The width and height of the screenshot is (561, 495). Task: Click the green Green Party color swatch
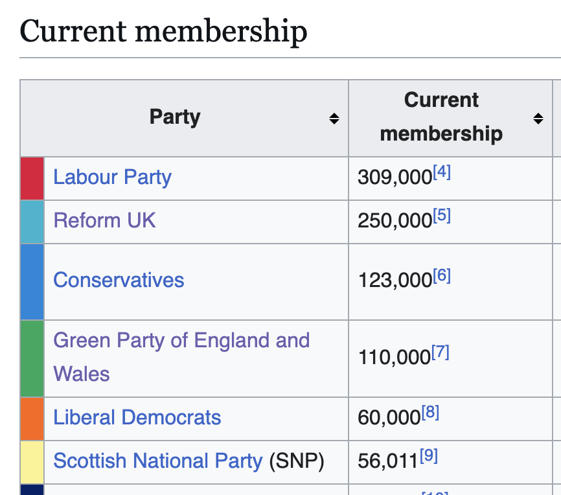pos(32,358)
